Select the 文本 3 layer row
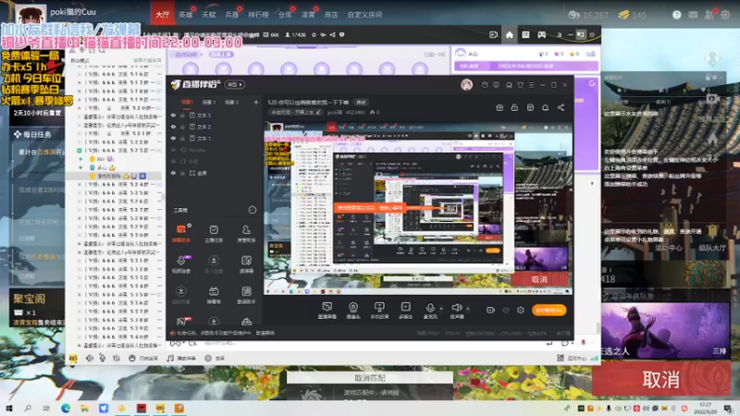Screen dimensions: 740x416 (214, 115)
